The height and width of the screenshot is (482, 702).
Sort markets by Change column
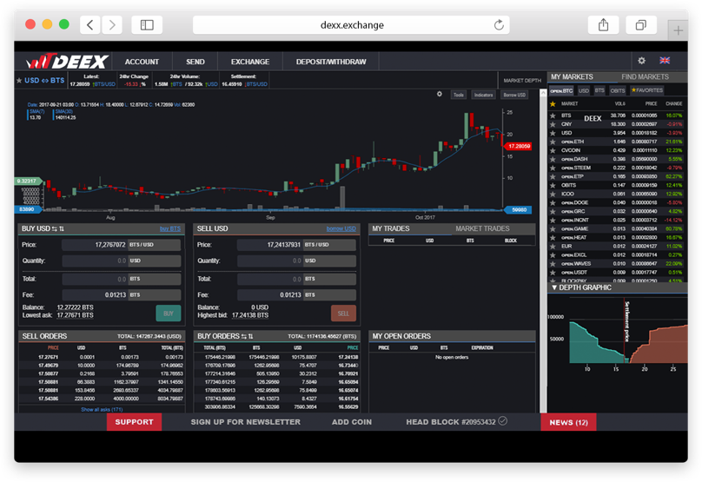[x=673, y=104]
